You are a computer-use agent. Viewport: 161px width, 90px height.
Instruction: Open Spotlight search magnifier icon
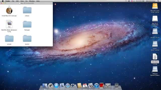click(x=158, y=1)
